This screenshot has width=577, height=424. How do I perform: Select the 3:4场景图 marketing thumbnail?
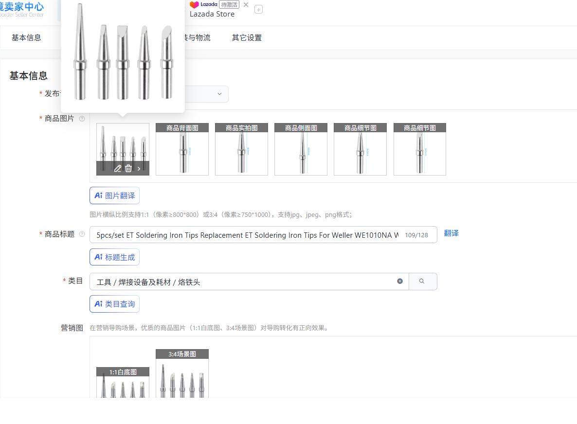coord(182,373)
